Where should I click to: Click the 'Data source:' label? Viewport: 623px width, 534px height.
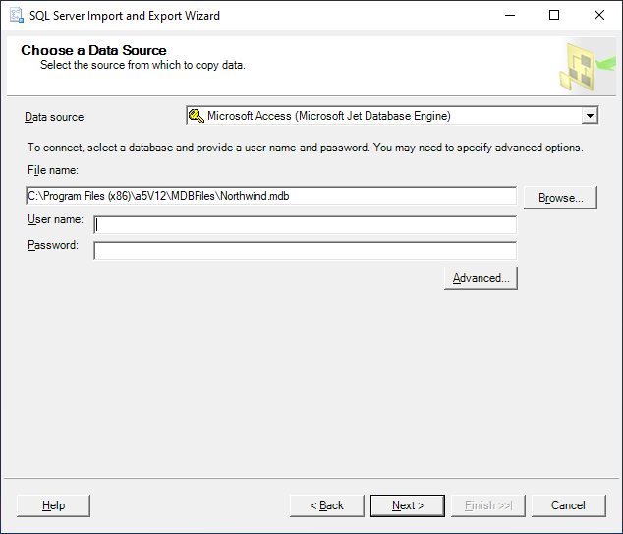coord(55,117)
